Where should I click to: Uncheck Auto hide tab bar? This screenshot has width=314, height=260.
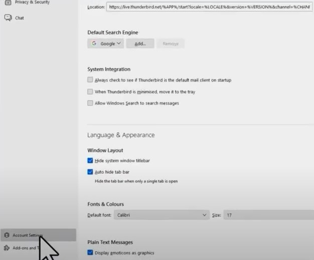(90, 172)
